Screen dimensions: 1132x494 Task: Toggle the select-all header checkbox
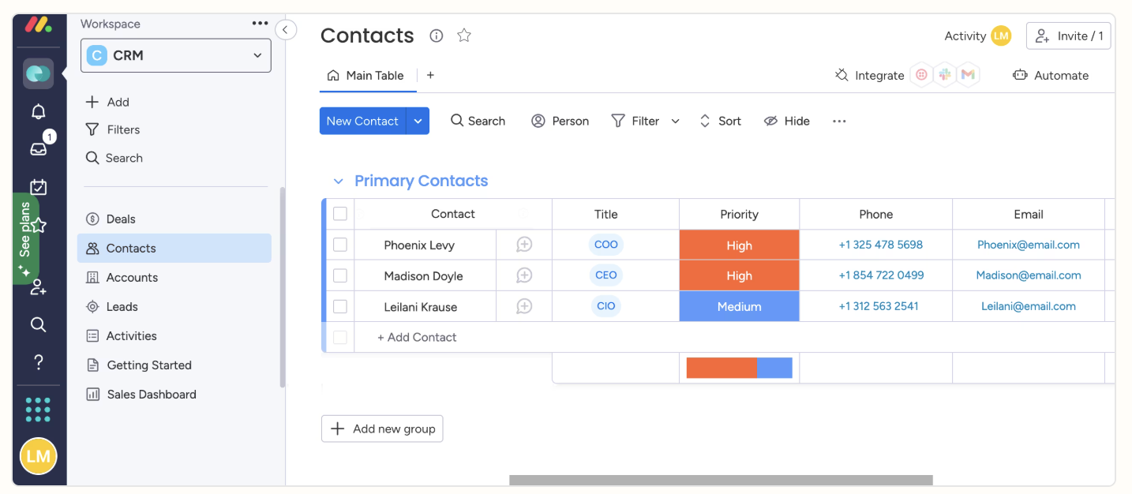(x=340, y=214)
